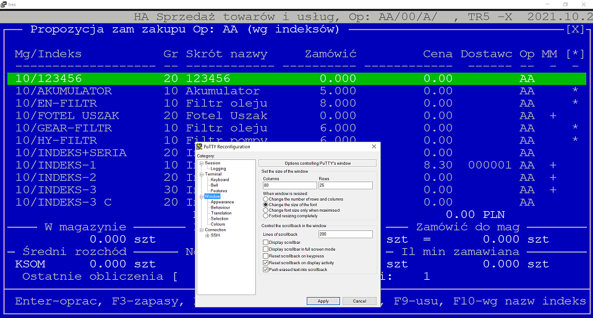Screen dimensions: 593x318
Task: Toggle Reset scrollback on keypress
Action: click(x=265, y=256)
